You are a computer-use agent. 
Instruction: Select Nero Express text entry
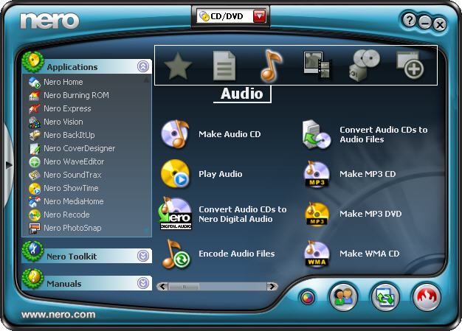[x=67, y=108]
